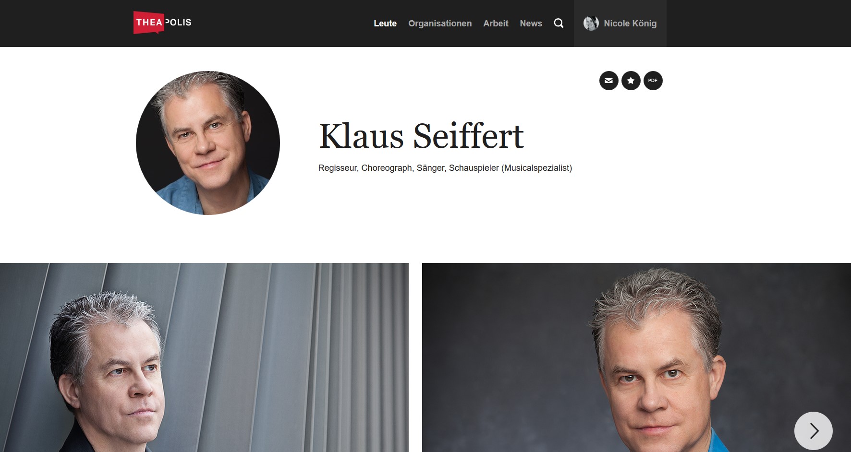Click the POLIS text in the logo
Image resolution: width=851 pixels, height=452 pixels.
point(178,23)
